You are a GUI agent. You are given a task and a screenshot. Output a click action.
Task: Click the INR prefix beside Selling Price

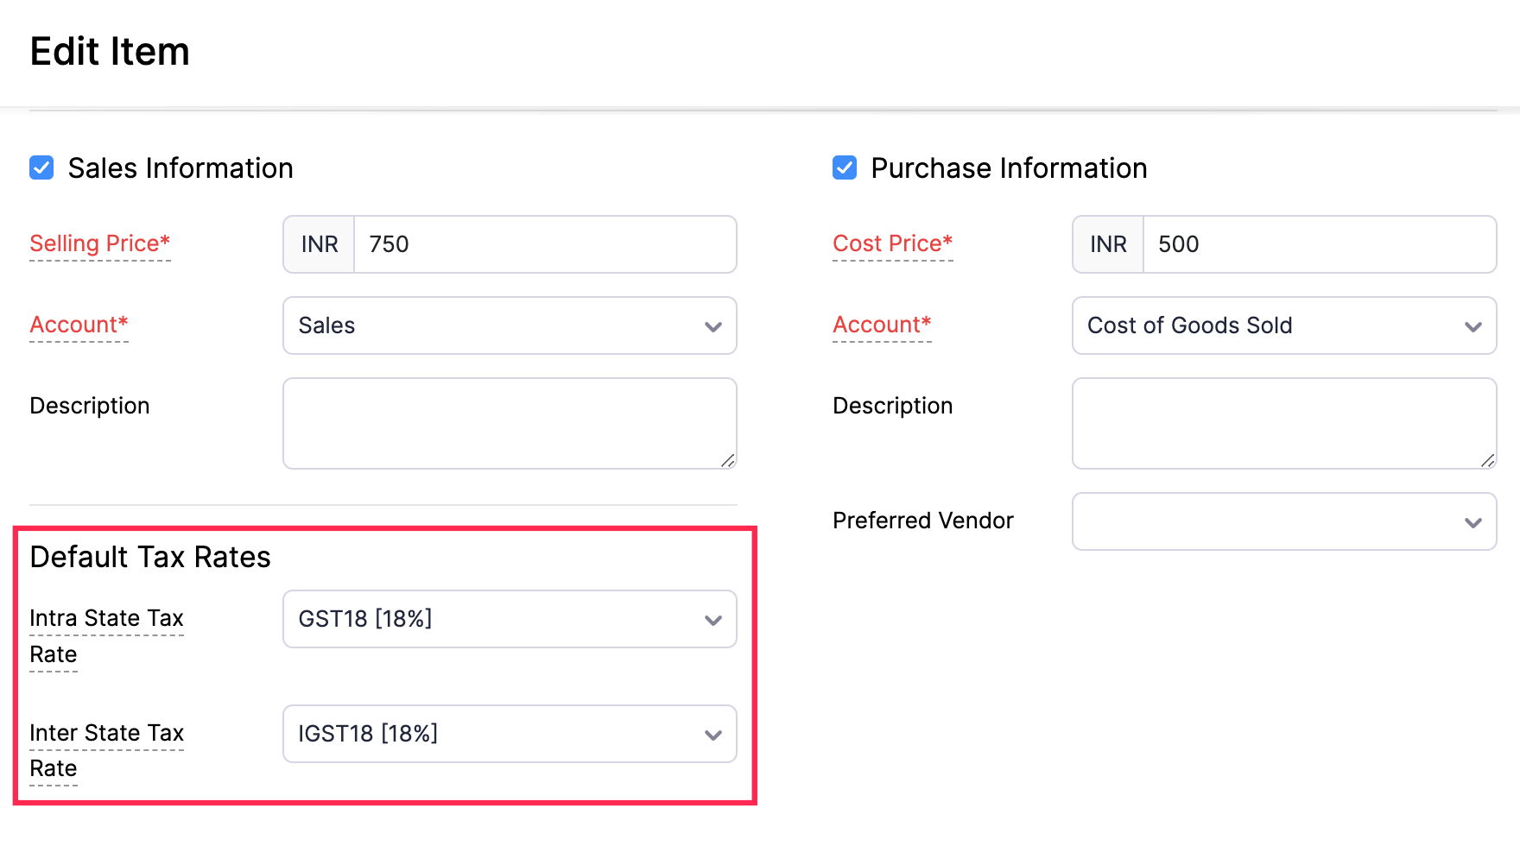coord(318,244)
